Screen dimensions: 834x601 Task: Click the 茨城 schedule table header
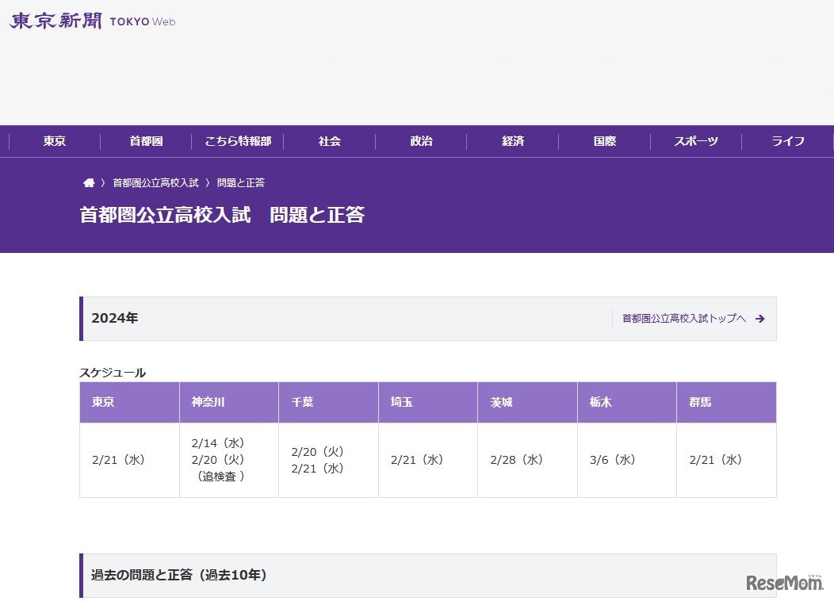(x=528, y=402)
